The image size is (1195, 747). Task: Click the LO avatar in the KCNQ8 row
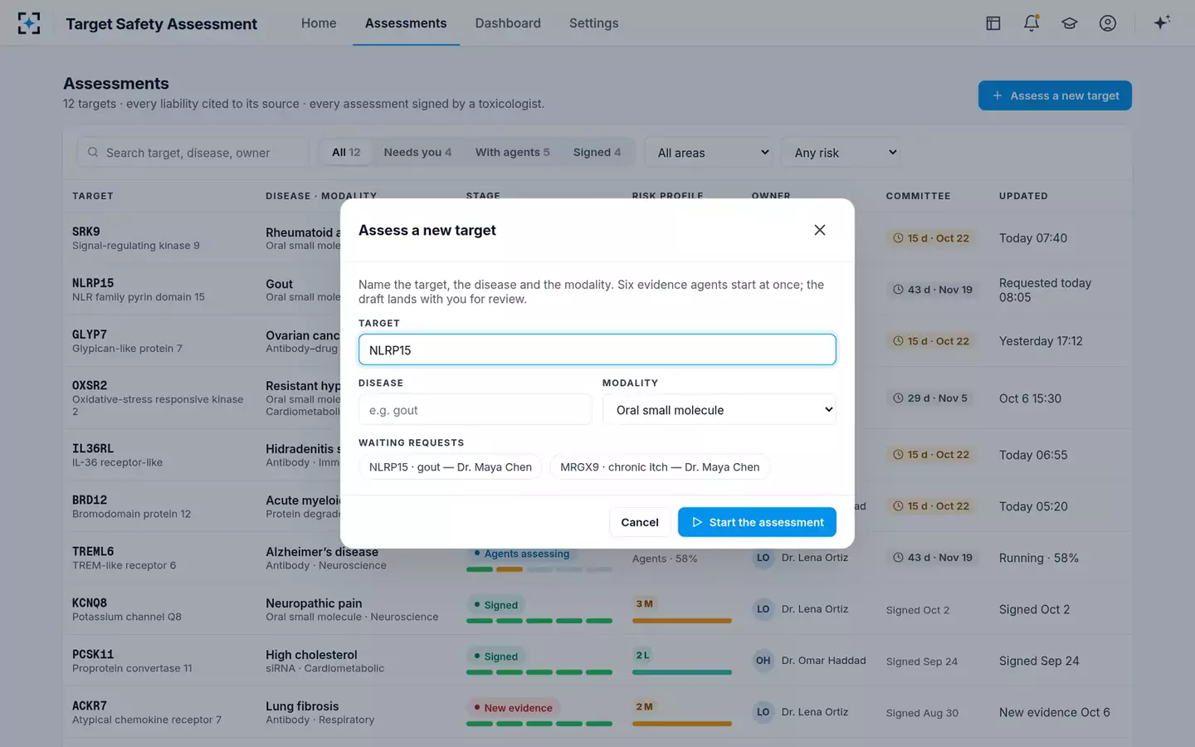763,609
